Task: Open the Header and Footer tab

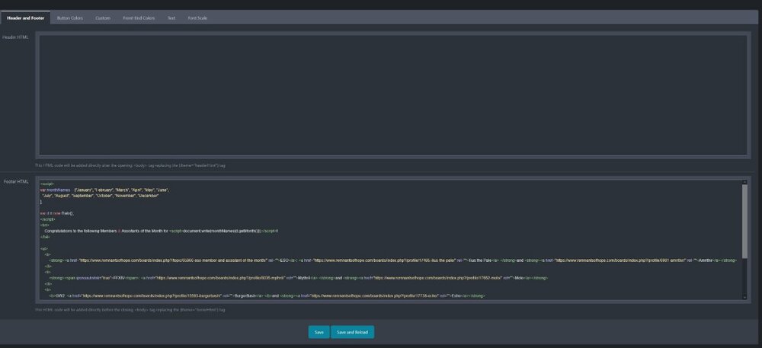Action: pyautogui.click(x=24, y=18)
